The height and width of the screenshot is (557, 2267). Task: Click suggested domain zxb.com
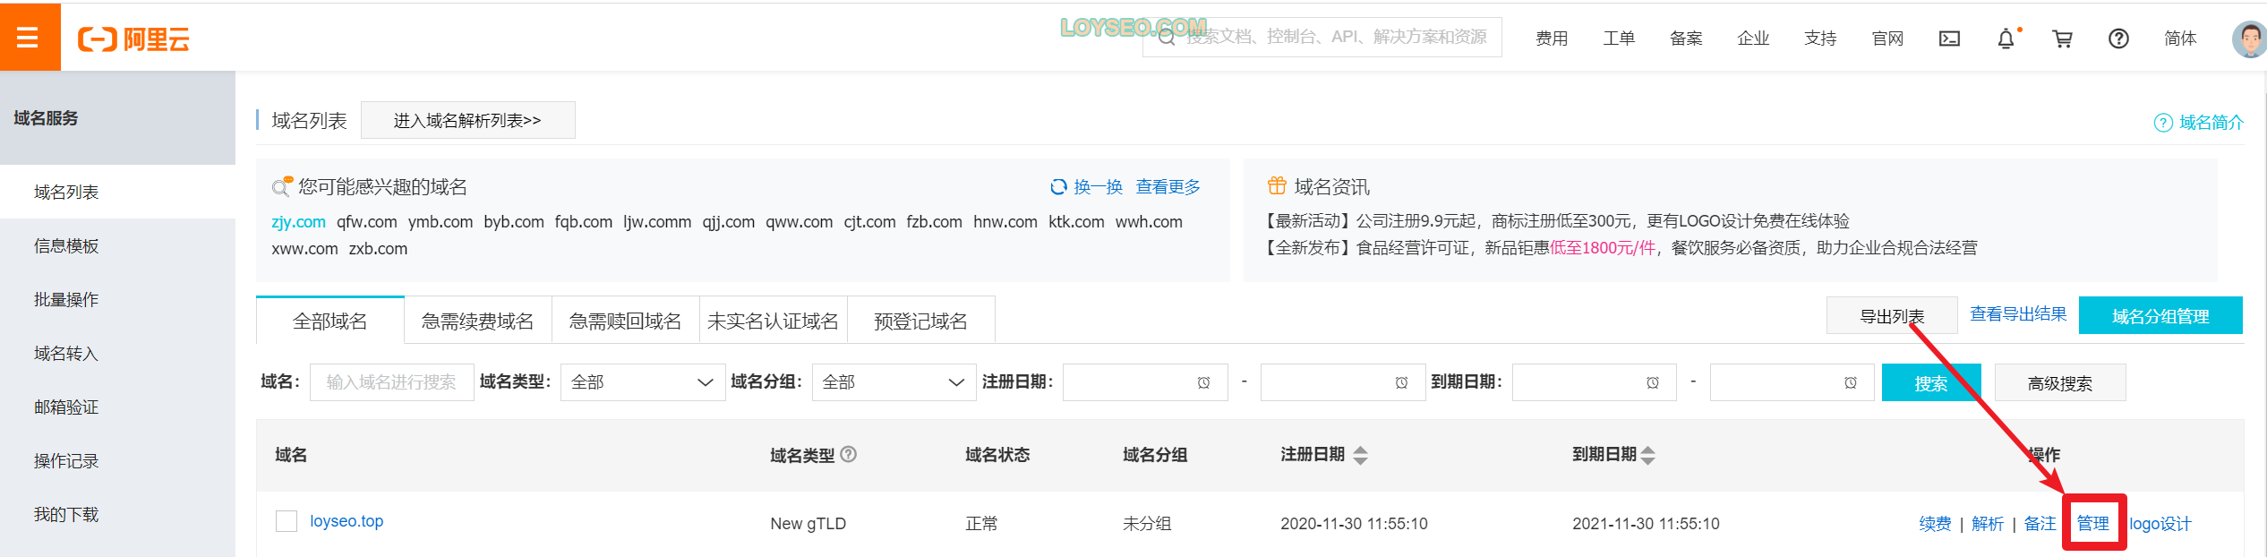[378, 249]
